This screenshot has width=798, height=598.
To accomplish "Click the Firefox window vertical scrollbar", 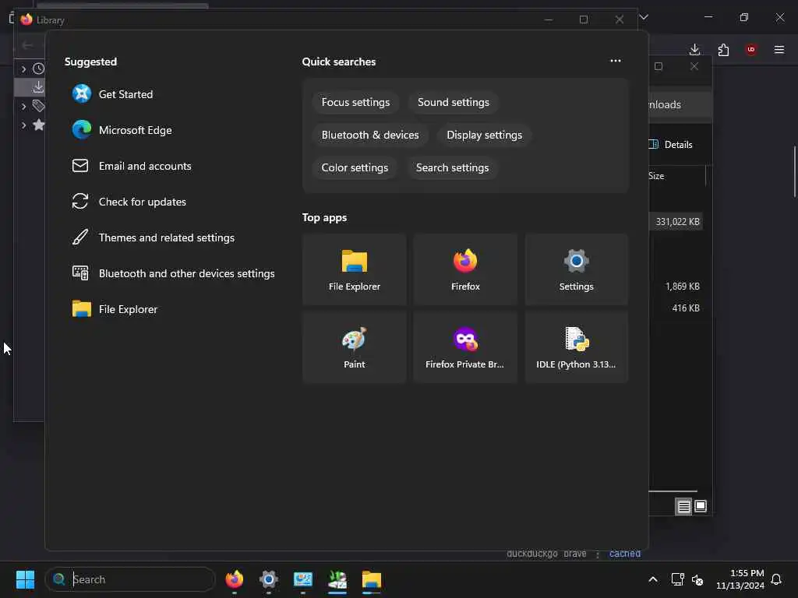I will coord(794,172).
